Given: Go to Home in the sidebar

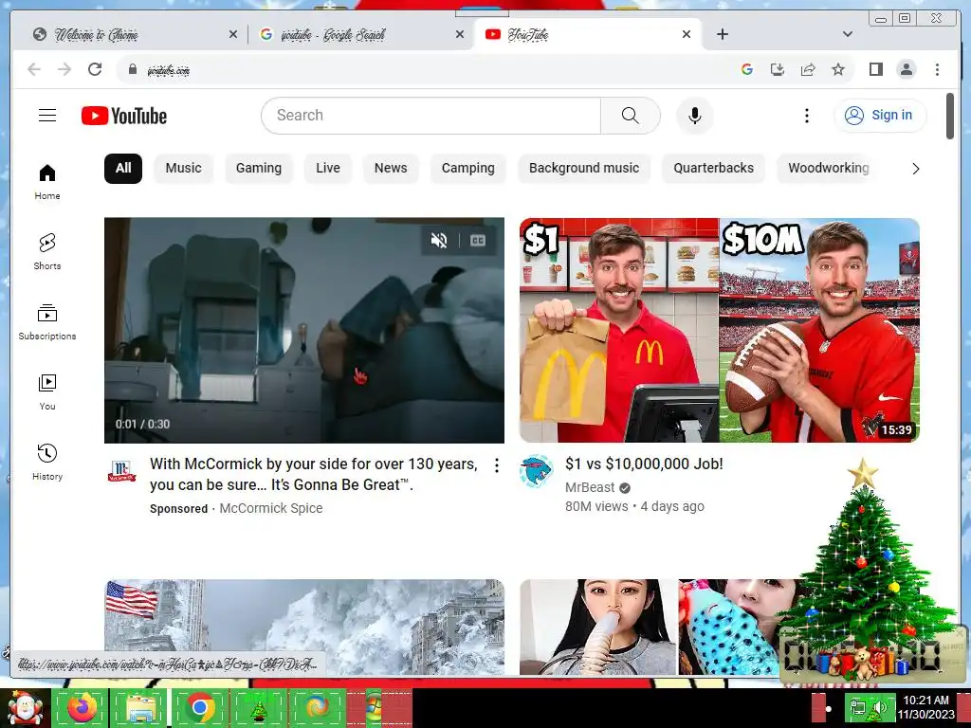Looking at the screenshot, I should (x=47, y=181).
